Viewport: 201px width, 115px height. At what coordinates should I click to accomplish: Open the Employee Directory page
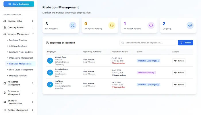click(x=18, y=40)
